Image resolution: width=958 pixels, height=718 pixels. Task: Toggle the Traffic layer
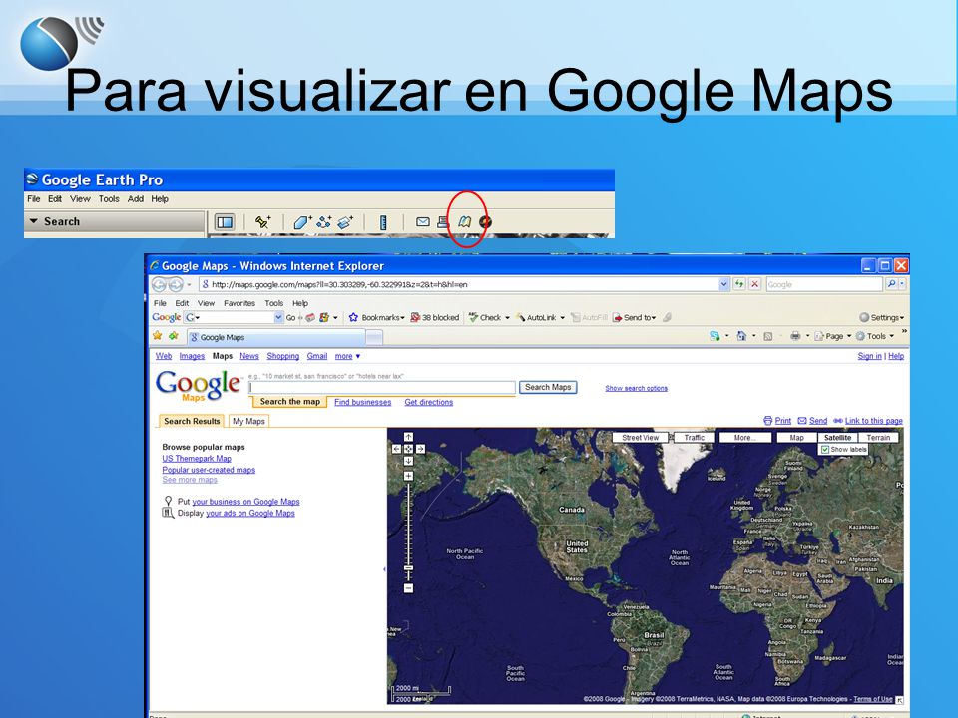click(x=695, y=437)
